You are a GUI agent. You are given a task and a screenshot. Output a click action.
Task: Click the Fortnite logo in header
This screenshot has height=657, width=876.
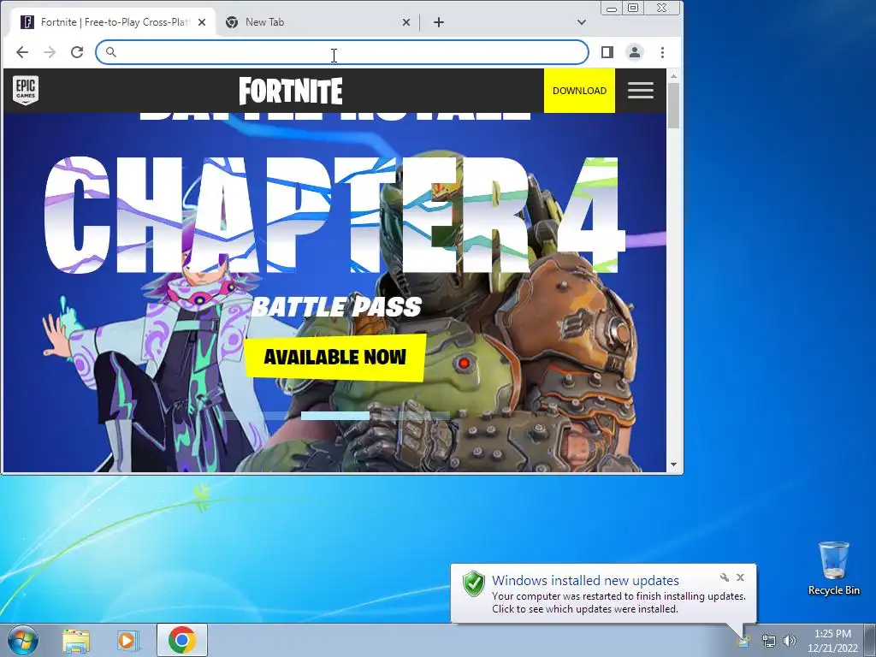point(291,91)
